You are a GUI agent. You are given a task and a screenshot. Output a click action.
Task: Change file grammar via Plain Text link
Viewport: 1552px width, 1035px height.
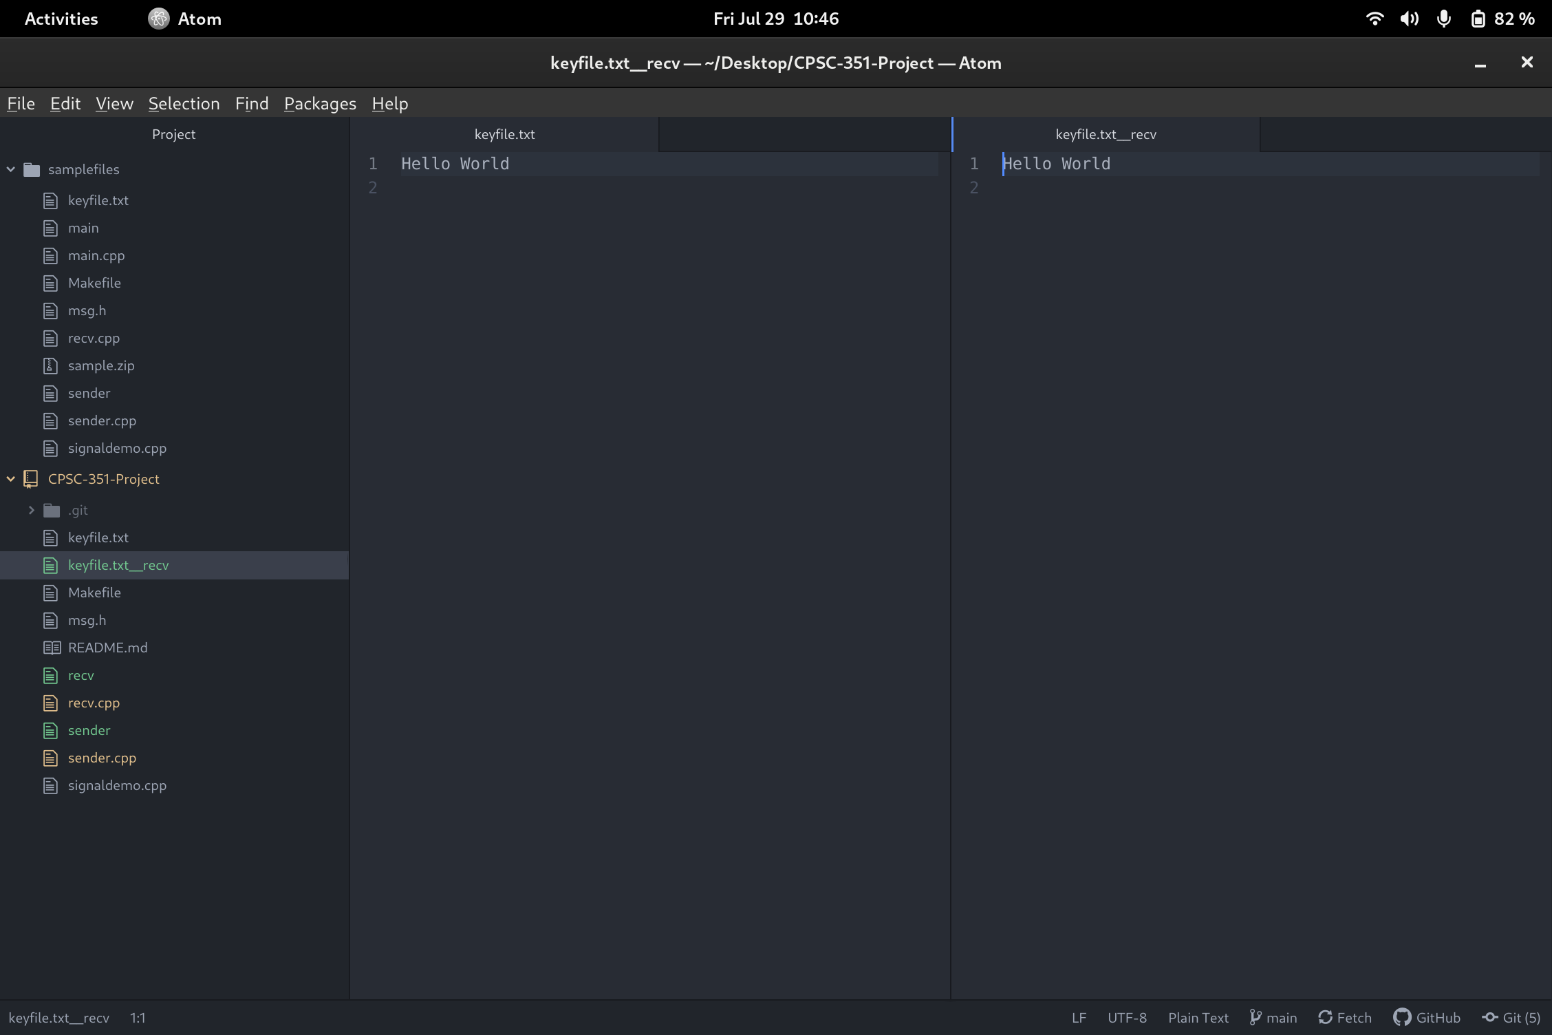pyautogui.click(x=1198, y=1018)
